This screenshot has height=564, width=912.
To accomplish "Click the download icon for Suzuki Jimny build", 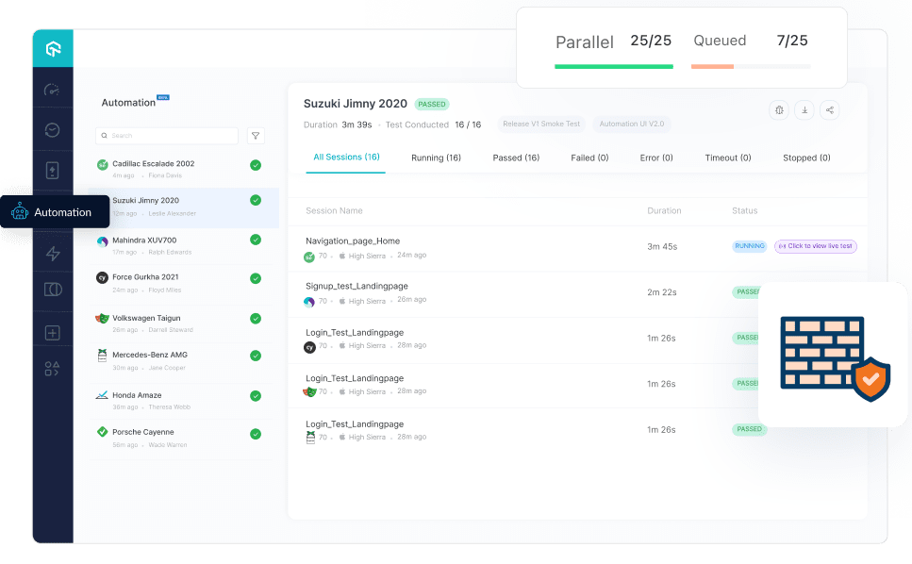I will tap(804, 110).
